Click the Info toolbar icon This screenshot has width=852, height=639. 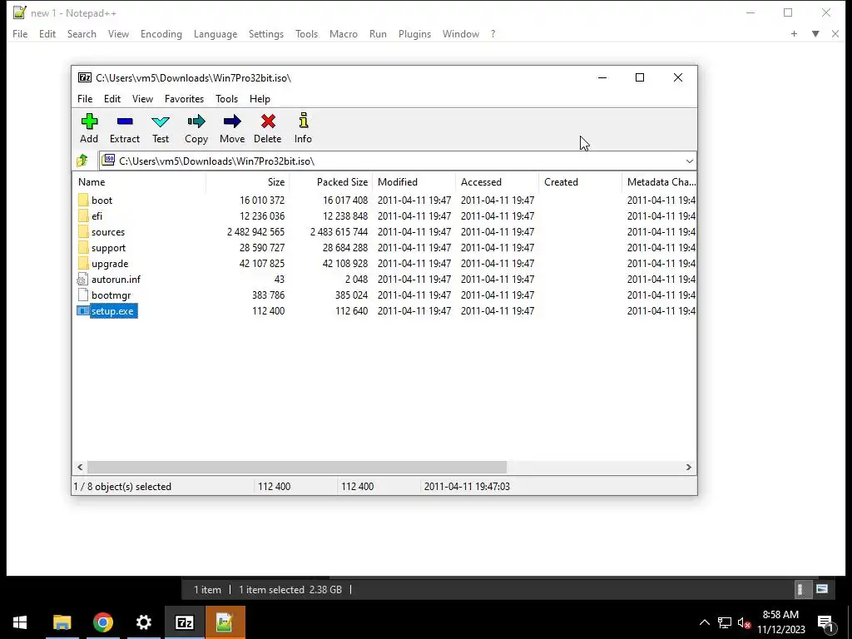coord(303,121)
